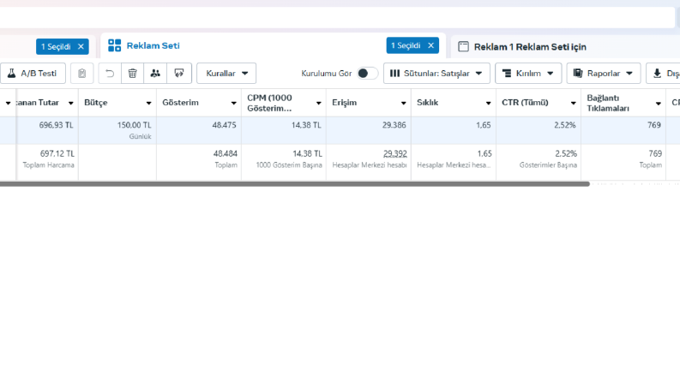Open Sıklık column header menu arrow

coord(488,103)
